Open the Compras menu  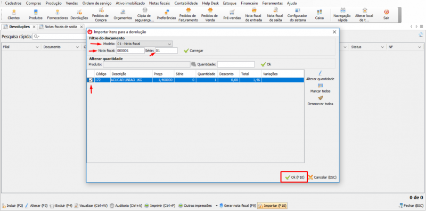tap(34, 3)
